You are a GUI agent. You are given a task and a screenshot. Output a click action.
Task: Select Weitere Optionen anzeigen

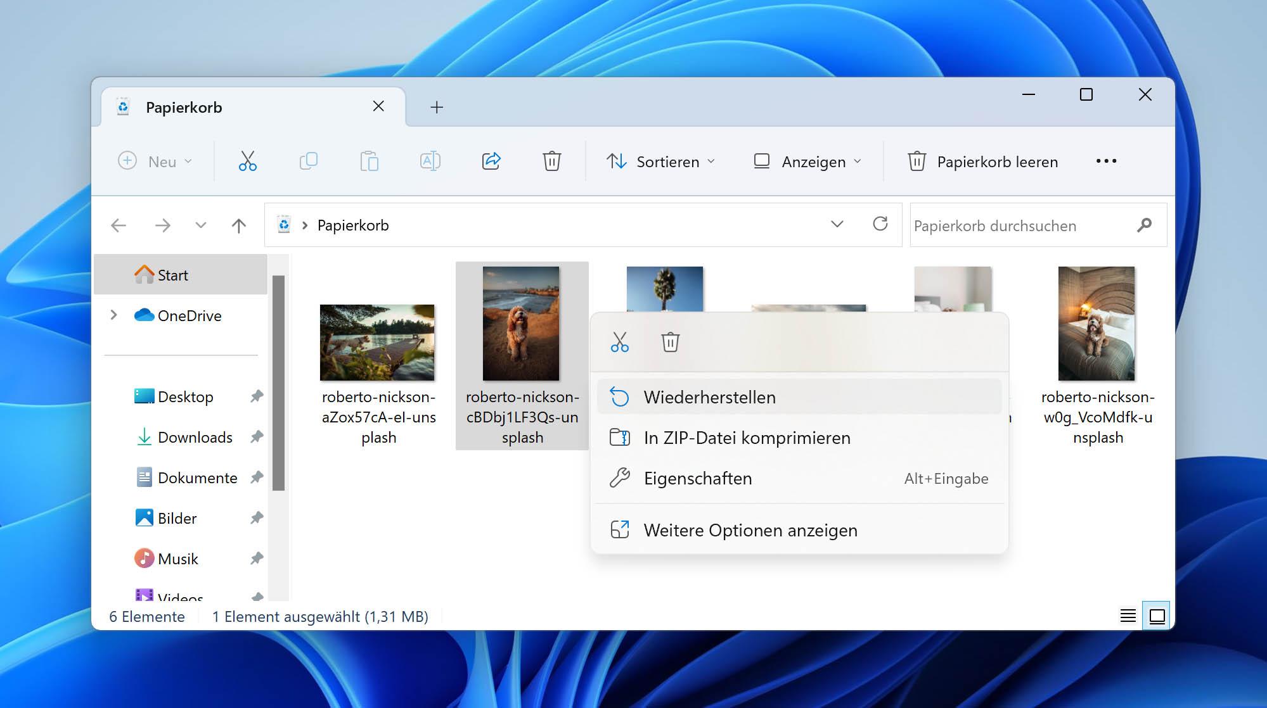799,530
